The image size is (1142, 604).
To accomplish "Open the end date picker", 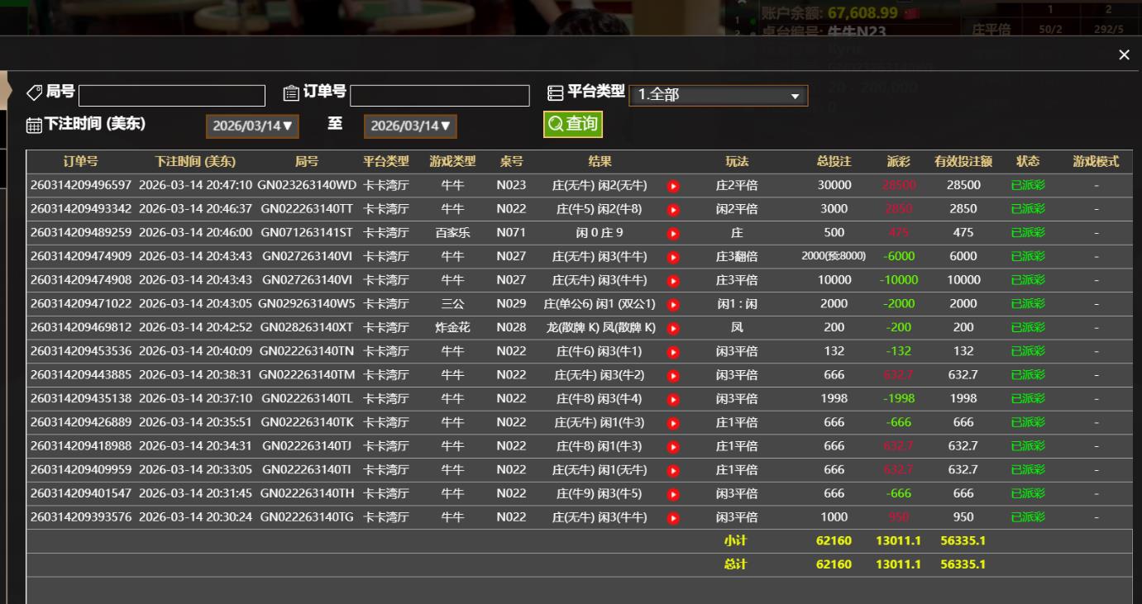I will [x=410, y=126].
